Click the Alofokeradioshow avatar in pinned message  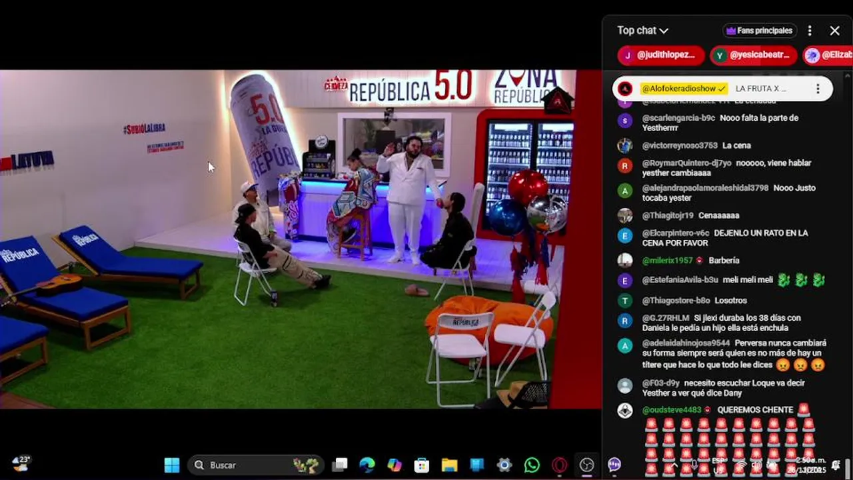(625, 89)
